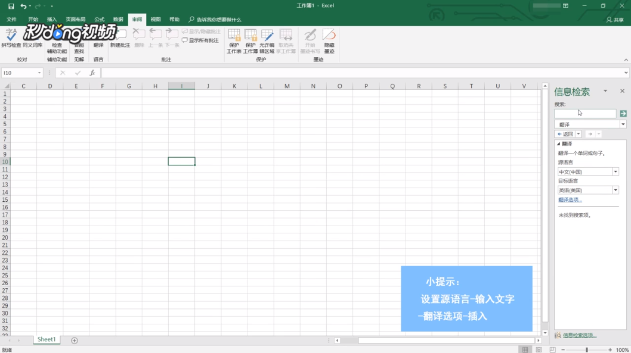Image resolution: width=631 pixels, height=353 pixels.
Task: Collapse the 翻译 section triangle
Action: click(559, 144)
